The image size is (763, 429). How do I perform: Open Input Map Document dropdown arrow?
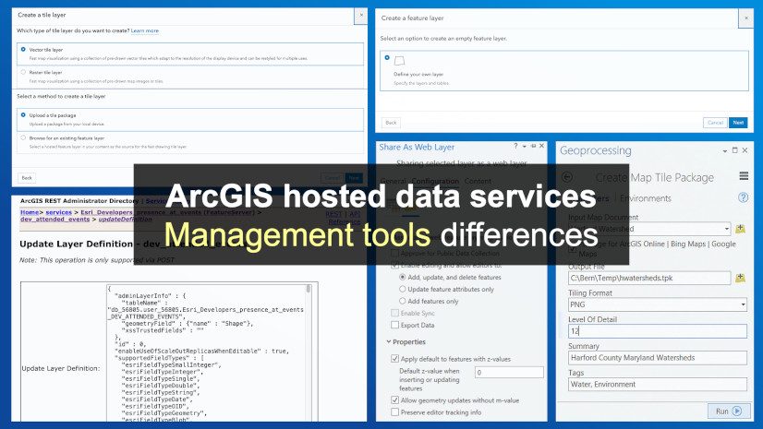(726, 229)
